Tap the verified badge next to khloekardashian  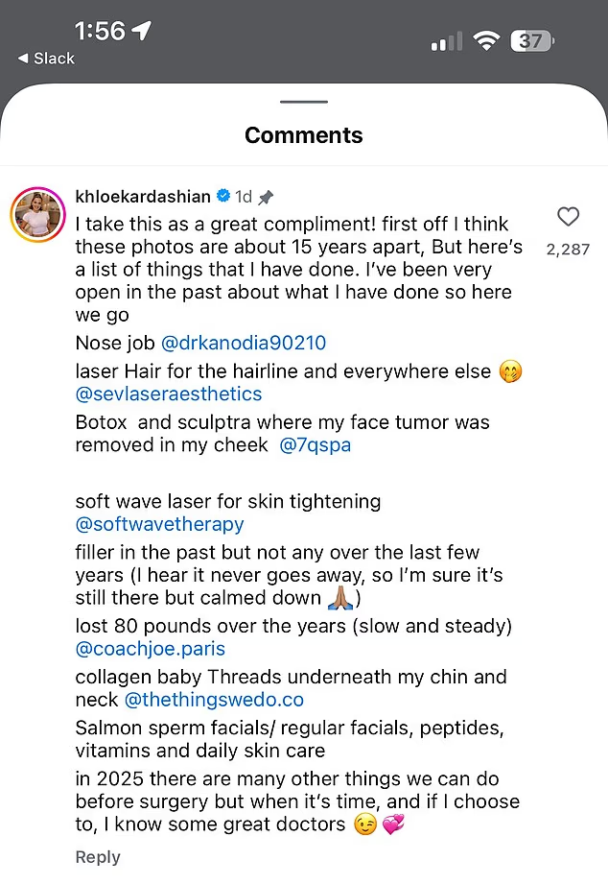pos(223,196)
